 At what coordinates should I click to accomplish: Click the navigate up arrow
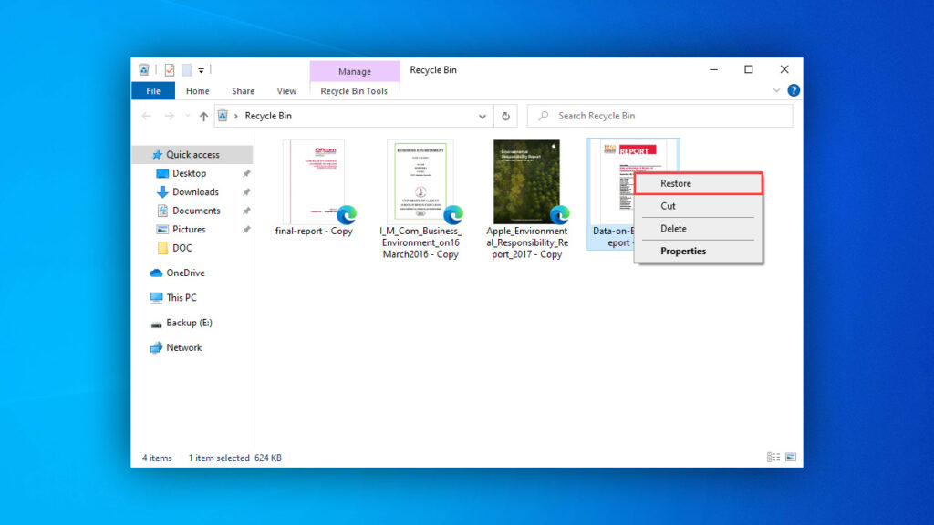tap(203, 116)
